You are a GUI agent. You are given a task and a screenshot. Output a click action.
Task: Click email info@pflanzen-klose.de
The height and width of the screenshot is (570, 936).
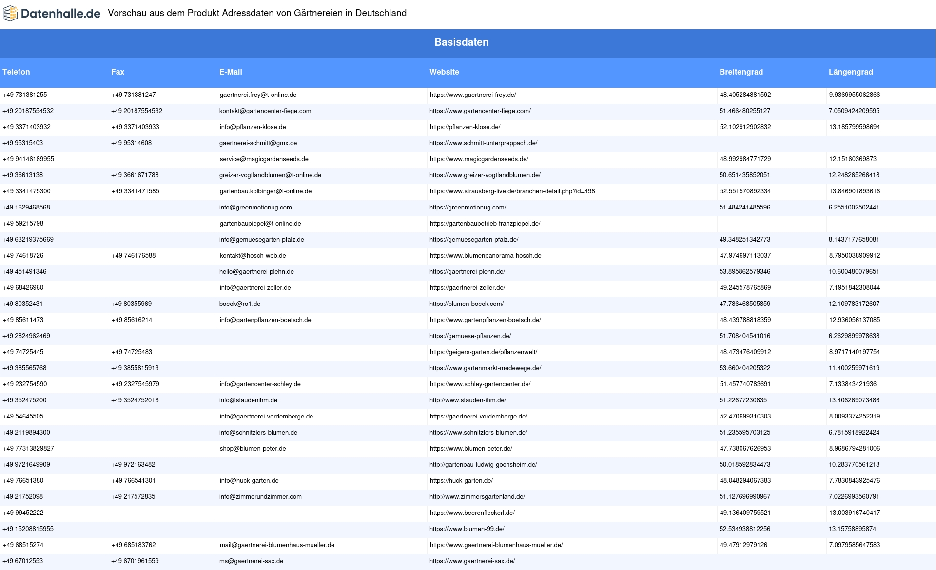[x=253, y=127]
